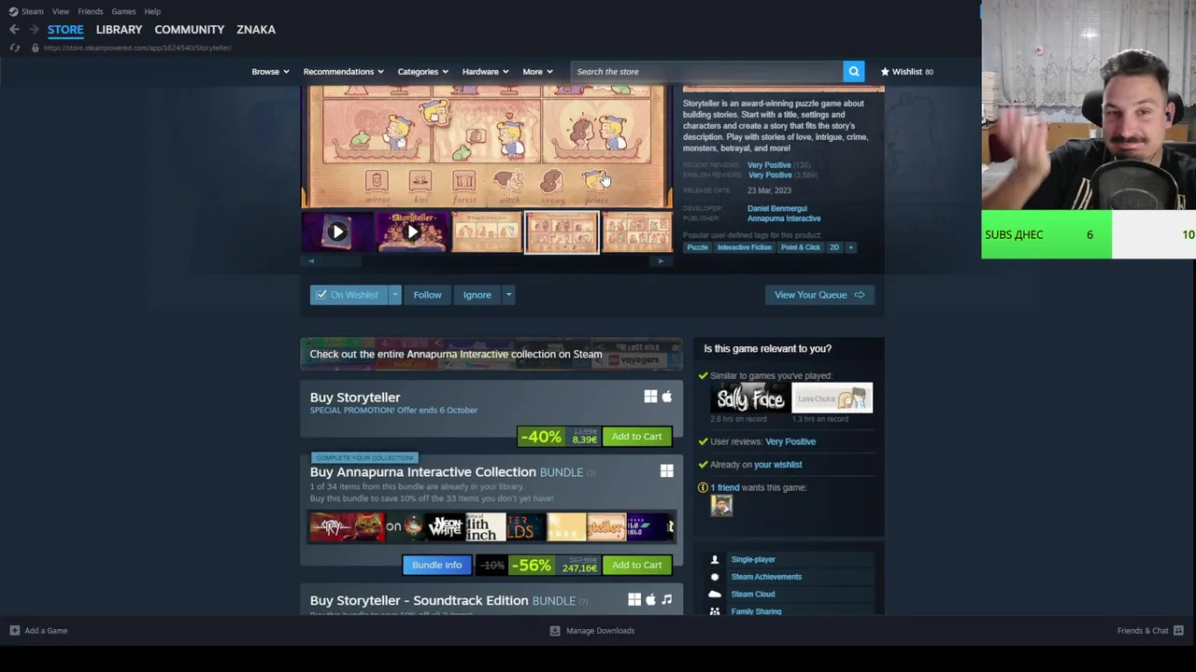Open the Games menu
Viewport: 1196px width, 672px height.
pyautogui.click(x=123, y=11)
